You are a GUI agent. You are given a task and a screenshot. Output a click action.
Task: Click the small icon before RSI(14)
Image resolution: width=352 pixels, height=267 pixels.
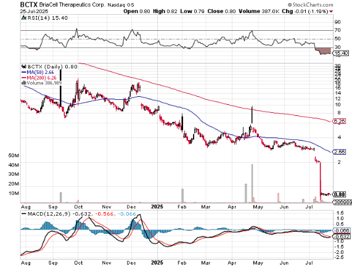pyautogui.click(x=24, y=18)
